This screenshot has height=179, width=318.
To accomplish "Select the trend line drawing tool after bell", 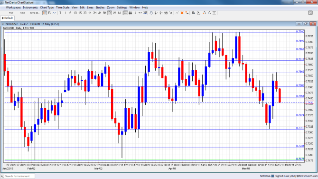I will pos(156,13).
